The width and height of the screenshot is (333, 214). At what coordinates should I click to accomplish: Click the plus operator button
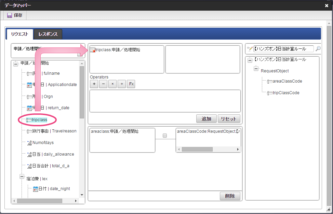pyautogui.click(x=94, y=84)
